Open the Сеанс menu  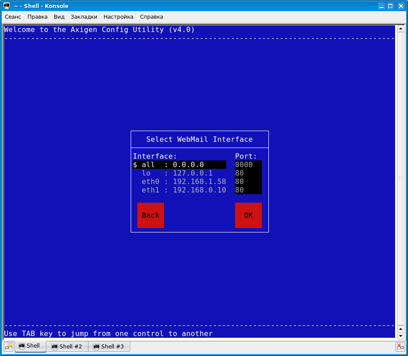[13, 17]
